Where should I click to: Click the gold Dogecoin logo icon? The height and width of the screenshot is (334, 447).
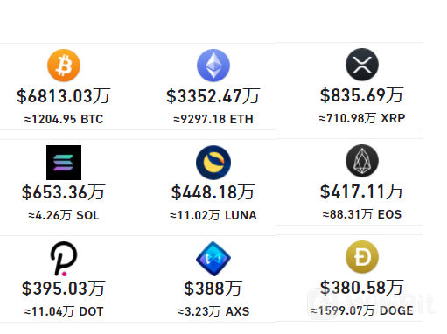362,257
